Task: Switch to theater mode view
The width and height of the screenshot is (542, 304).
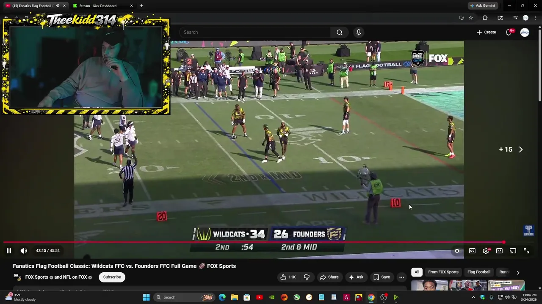Action: coord(499,251)
